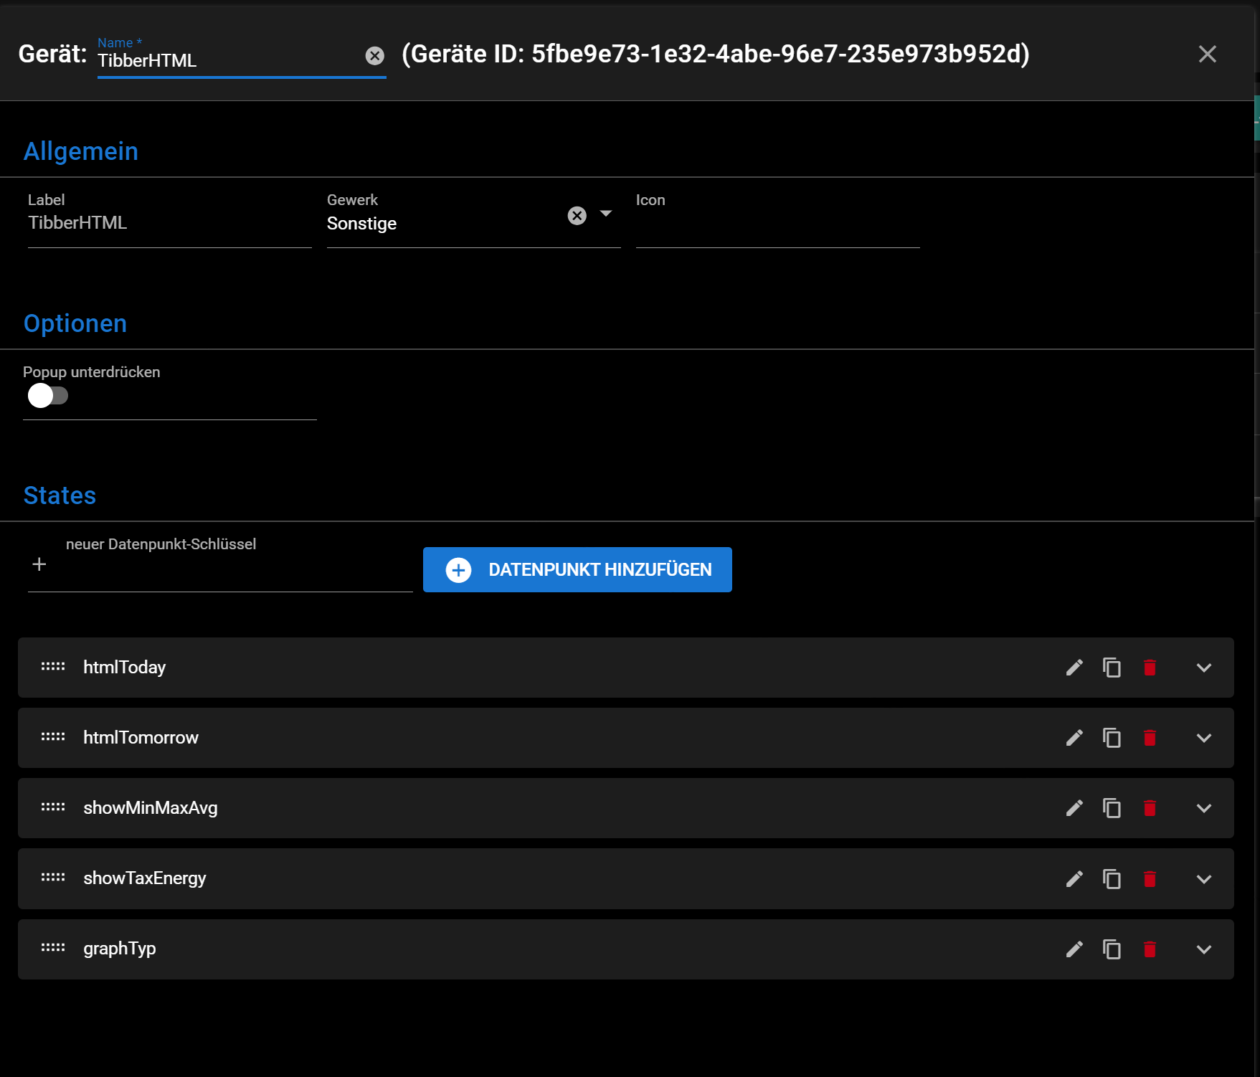
Task: Select the showMinMaxAvg state row
Action: (151, 808)
